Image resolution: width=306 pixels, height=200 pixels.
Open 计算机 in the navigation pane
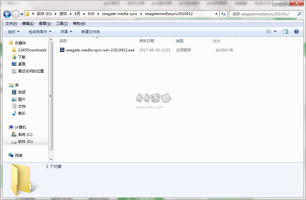20,127
